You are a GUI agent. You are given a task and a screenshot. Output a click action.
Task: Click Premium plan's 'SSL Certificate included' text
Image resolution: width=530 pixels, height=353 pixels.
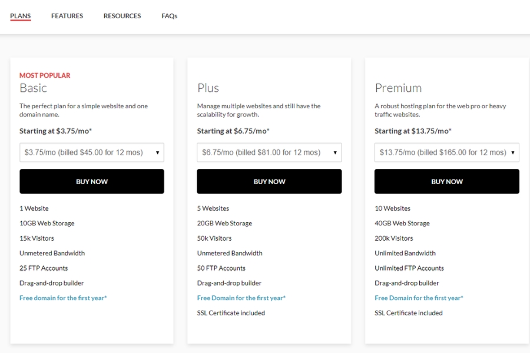(x=408, y=313)
